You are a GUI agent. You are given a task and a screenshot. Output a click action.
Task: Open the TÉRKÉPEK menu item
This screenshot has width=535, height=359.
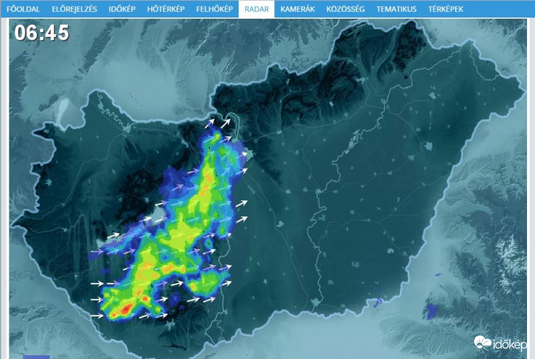pyautogui.click(x=445, y=9)
